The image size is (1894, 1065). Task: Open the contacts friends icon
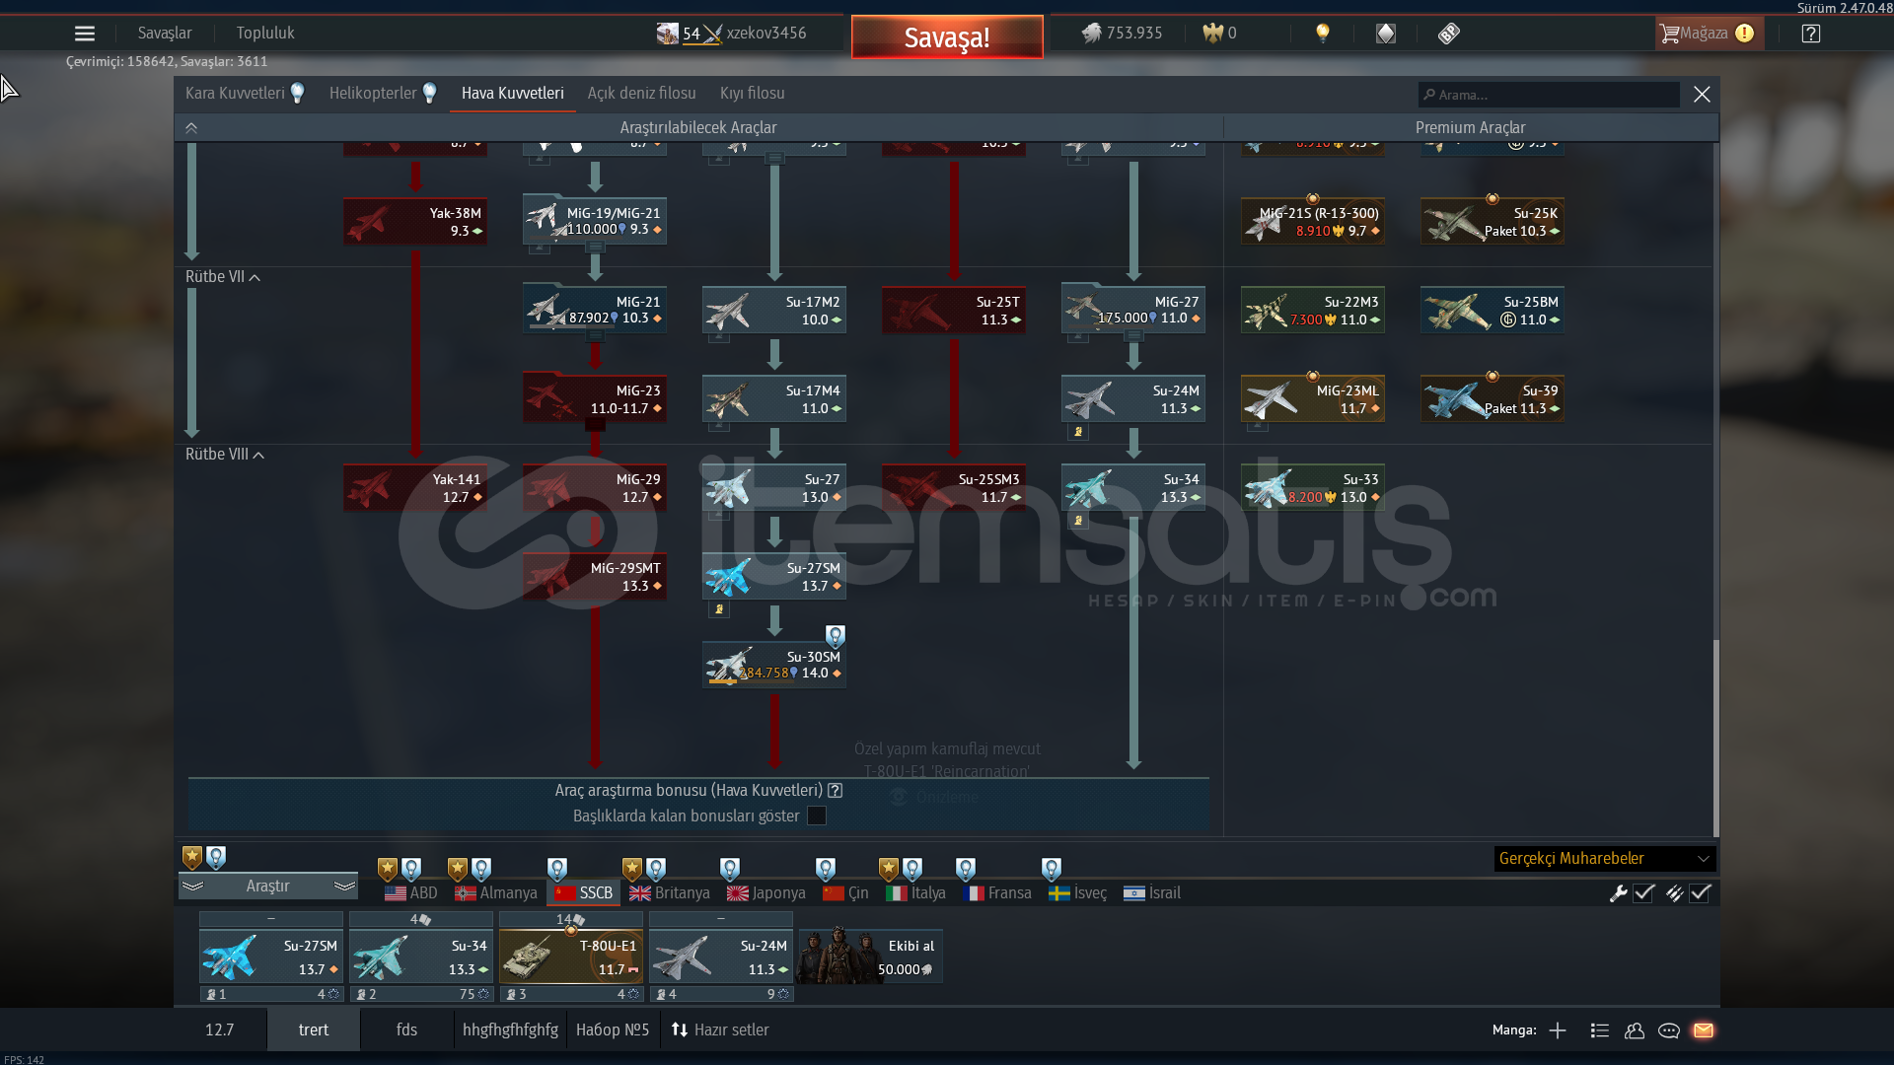tap(1635, 1030)
